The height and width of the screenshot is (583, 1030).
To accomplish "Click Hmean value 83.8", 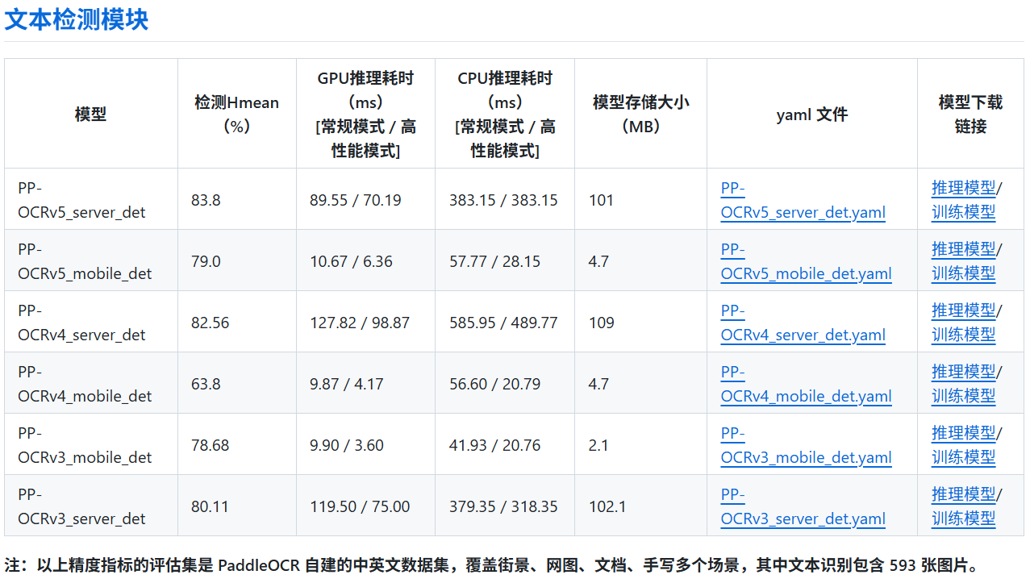I will 206,200.
